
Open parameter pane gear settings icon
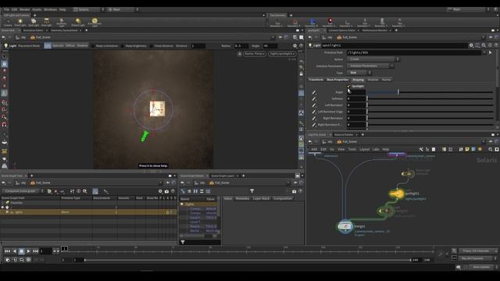click(x=471, y=45)
